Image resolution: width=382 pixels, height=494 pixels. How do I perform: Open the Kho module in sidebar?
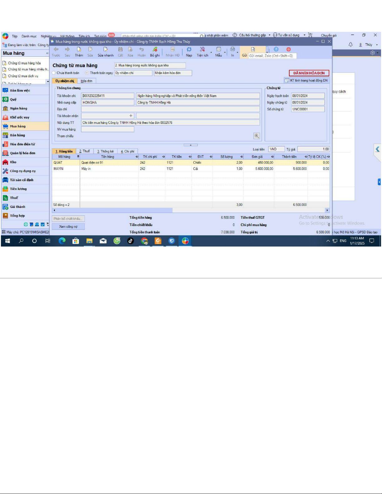(13, 162)
